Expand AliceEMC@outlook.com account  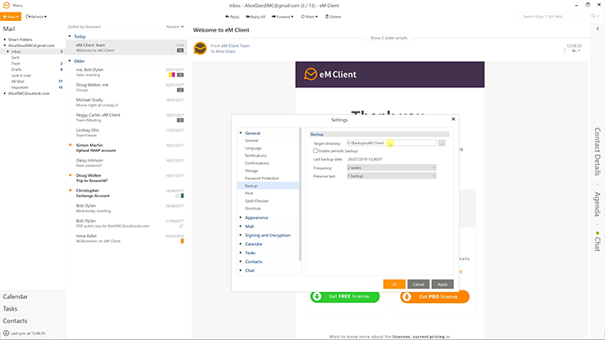pyautogui.click(x=5, y=93)
